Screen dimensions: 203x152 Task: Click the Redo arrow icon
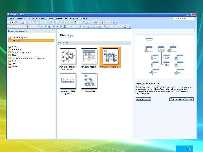68,22
